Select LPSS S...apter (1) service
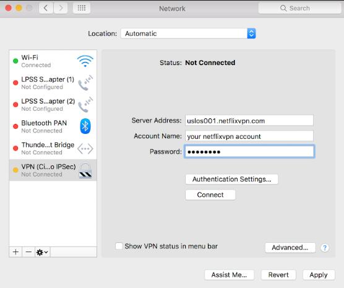Viewport: 344px width, 288px height. point(53,83)
